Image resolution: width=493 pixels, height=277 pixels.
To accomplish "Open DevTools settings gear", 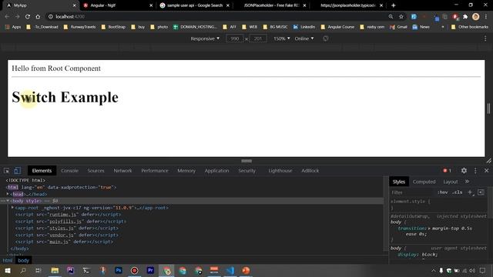I will (x=464, y=171).
